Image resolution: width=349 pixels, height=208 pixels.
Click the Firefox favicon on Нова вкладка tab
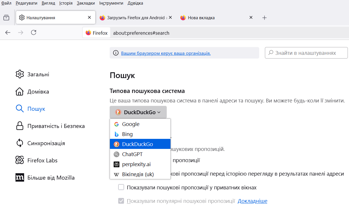pyautogui.click(x=183, y=18)
